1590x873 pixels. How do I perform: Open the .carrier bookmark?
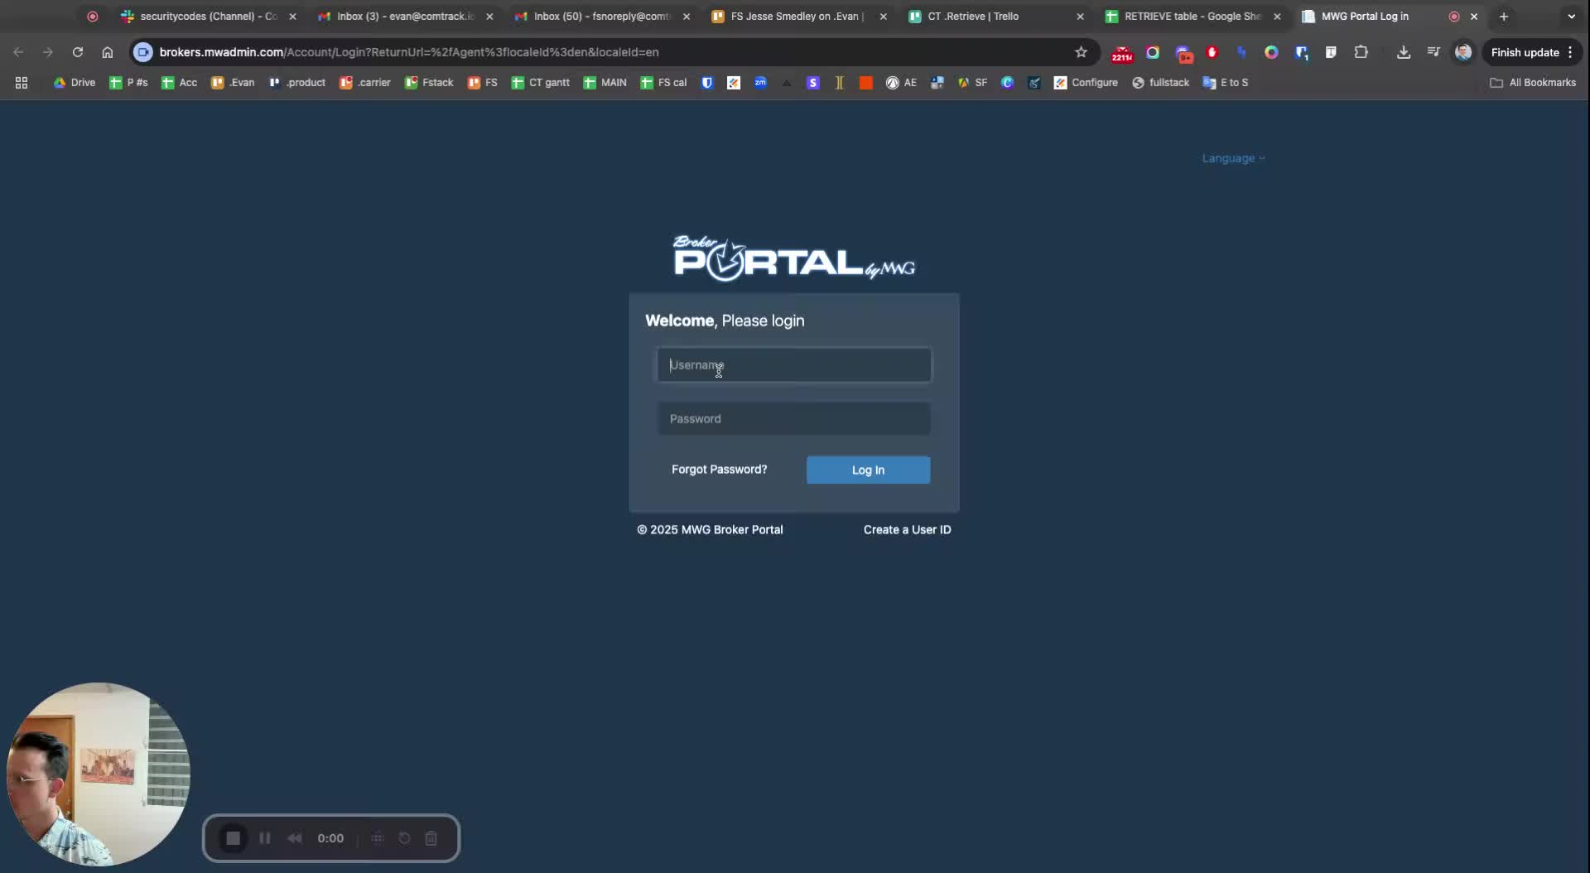pyautogui.click(x=365, y=83)
